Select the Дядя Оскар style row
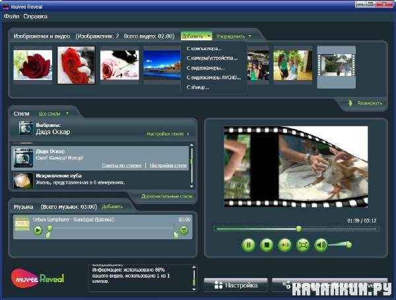Viewport: 396px width, 300px height. click(x=100, y=158)
